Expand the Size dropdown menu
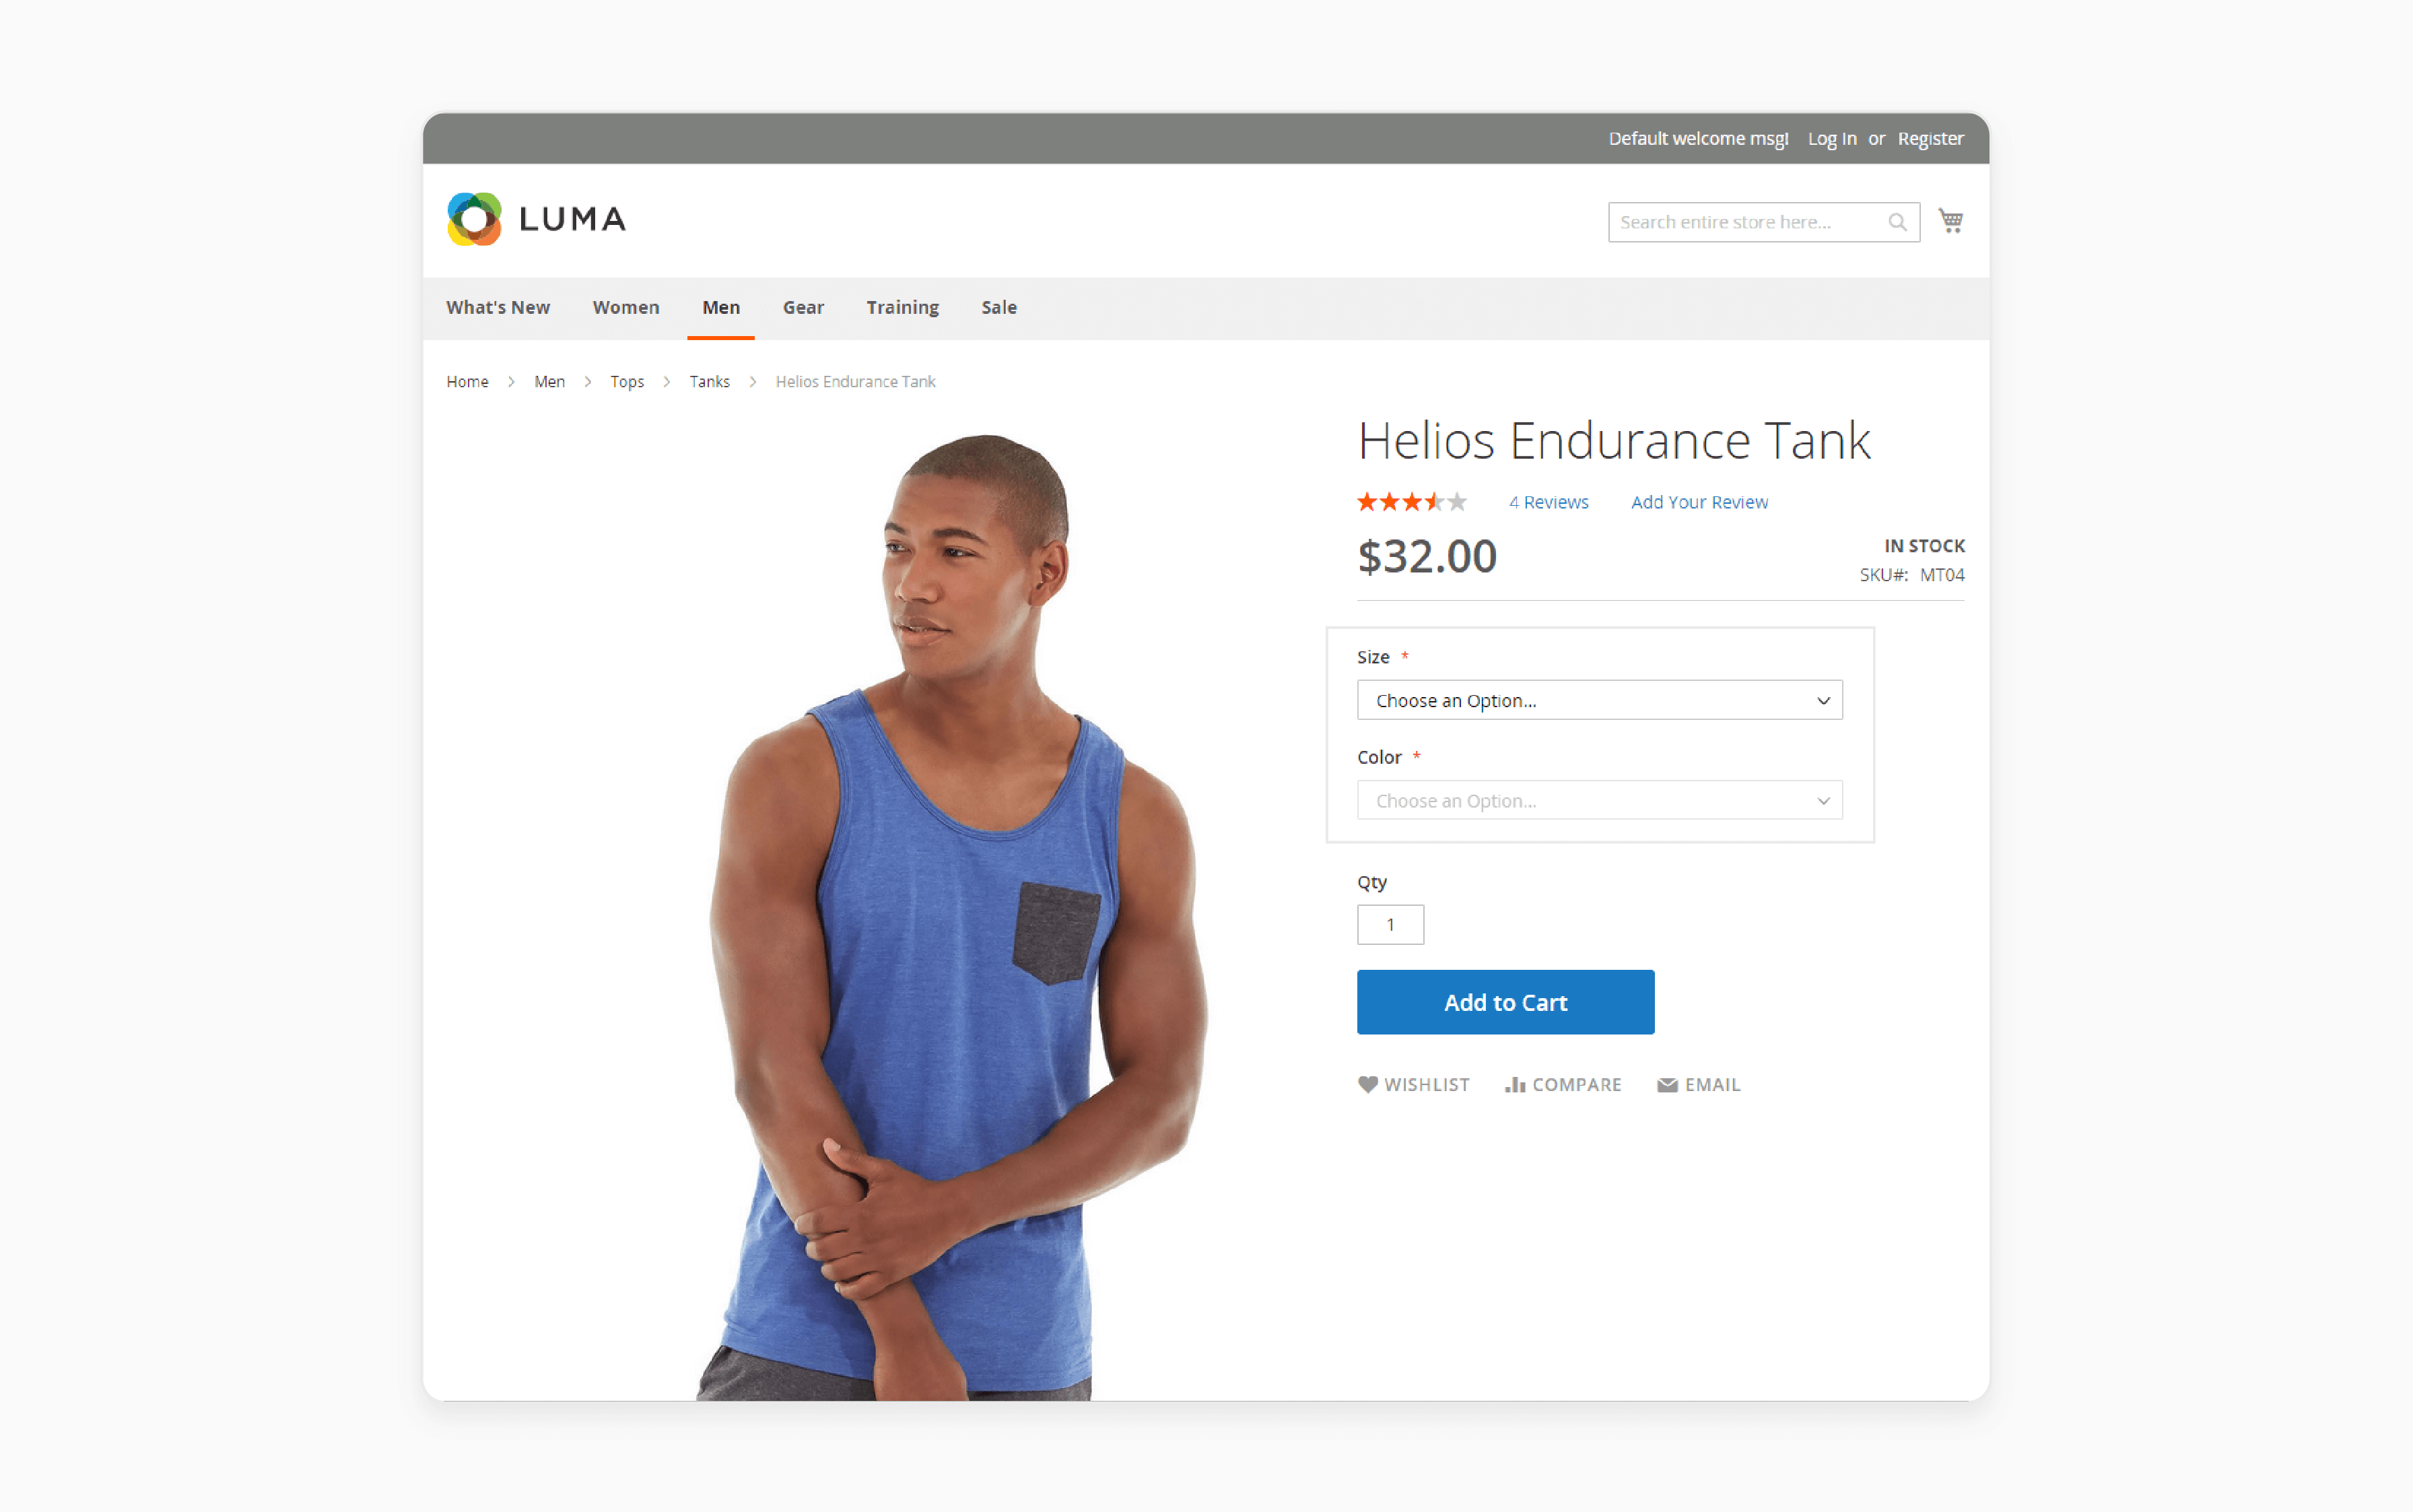Screen dimensions: 2413x1512 (x=1595, y=698)
